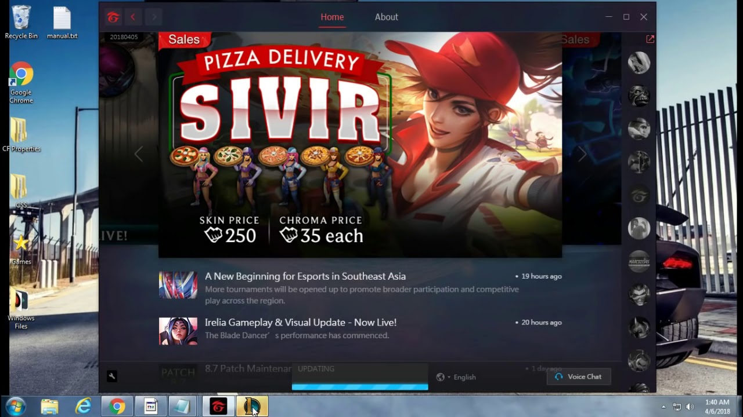Select the Recycle Bin desktop icon
This screenshot has height=417, width=743.
click(21, 22)
